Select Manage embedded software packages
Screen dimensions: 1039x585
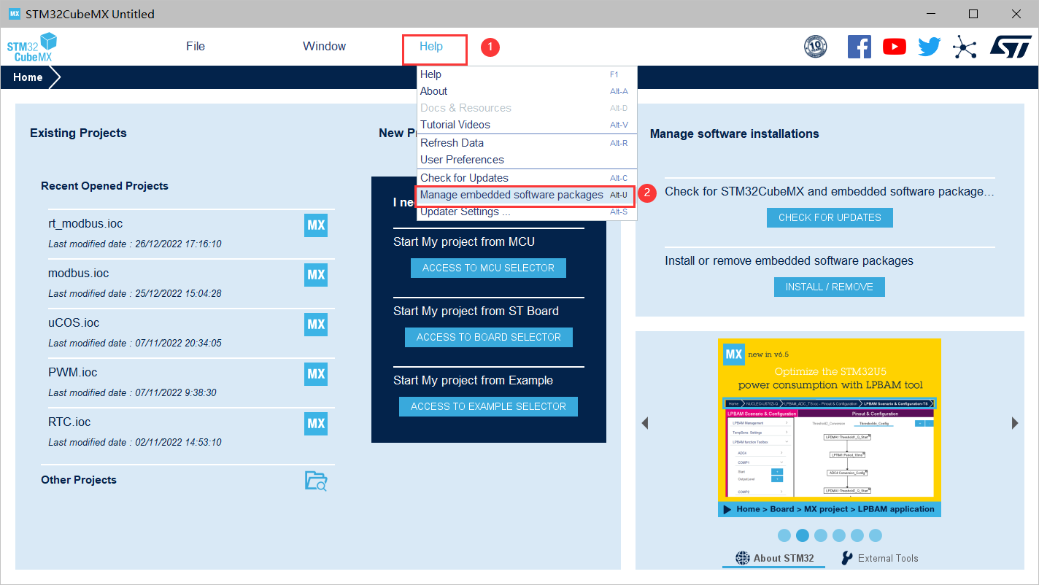(527, 195)
